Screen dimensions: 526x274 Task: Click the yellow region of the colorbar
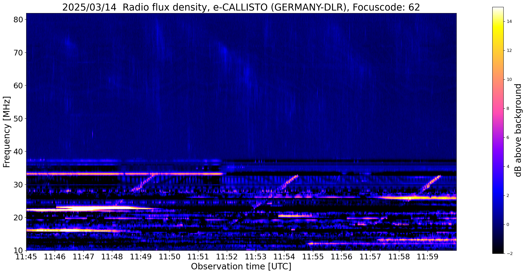coord(498,28)
